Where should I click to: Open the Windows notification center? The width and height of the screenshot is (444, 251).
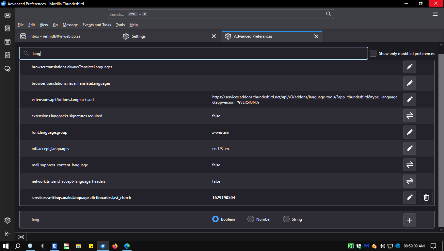433,246
